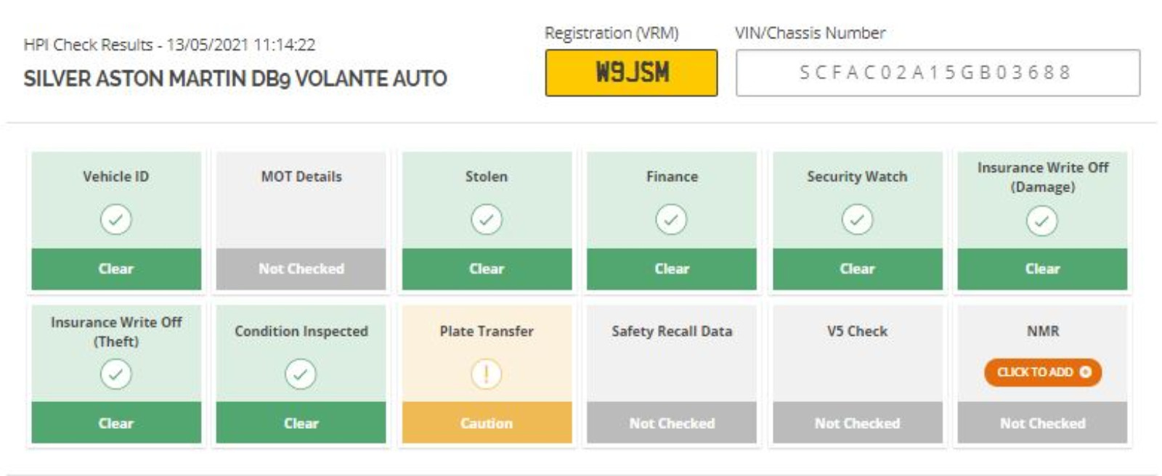This screenshot has width=1162, height=476.
Task: Click 'Insurance Write Off (Theft)' tile title
Action: click(x=116, y=332)
